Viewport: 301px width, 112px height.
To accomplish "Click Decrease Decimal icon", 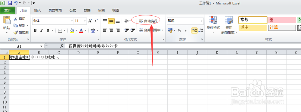I will pyautogui.click(x=201, y=30).
